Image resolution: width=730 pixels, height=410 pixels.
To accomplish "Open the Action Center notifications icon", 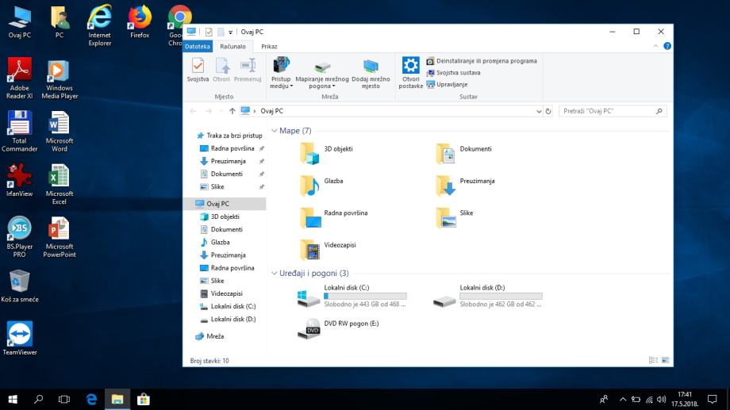I will pos(713,400).
